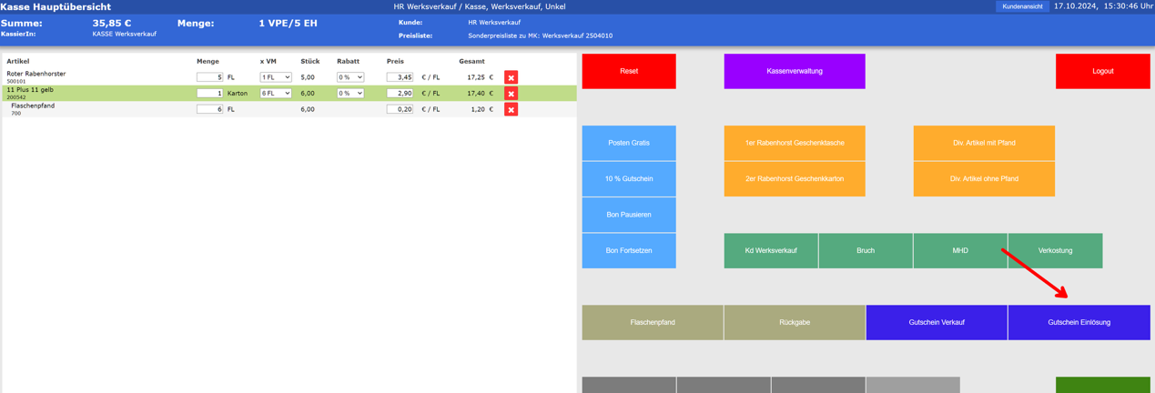Add 1er Rabenhorst Geschenktasche
Image resolution: width=1155 pixels, height=393 pixels.
point(794,143)
